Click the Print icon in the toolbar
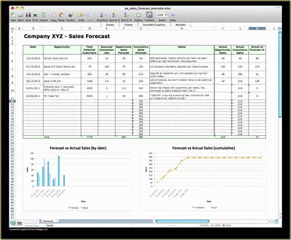This screenshot has width=291, height=240. point(35,15)
